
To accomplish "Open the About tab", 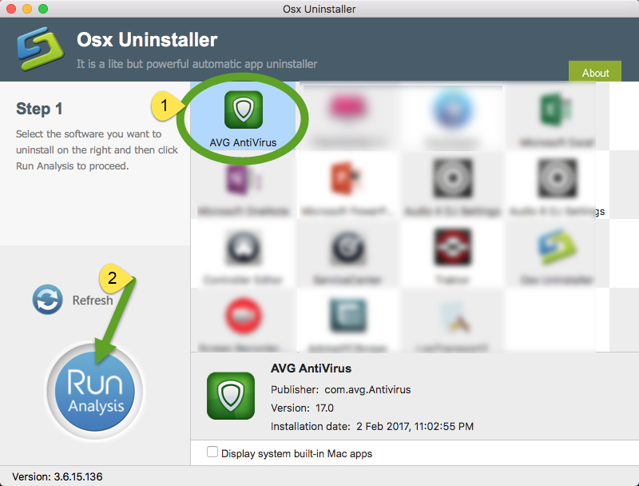I will tap(595, 72).
